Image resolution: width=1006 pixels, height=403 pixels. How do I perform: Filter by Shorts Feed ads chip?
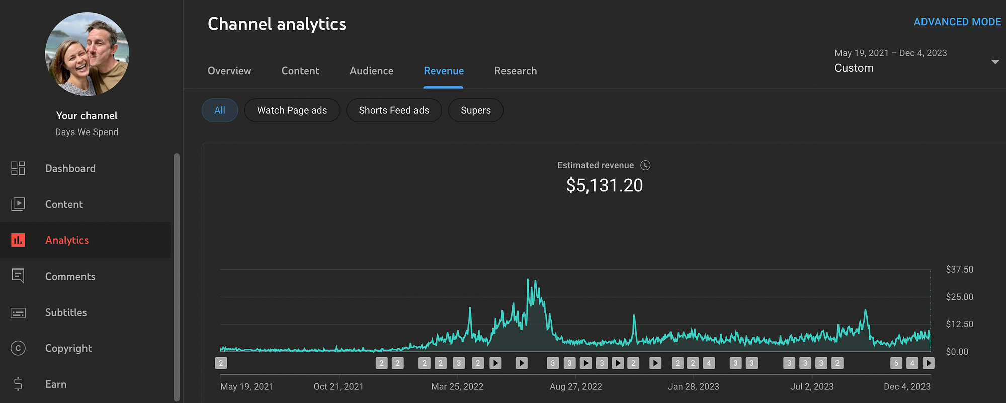(394, 110)
